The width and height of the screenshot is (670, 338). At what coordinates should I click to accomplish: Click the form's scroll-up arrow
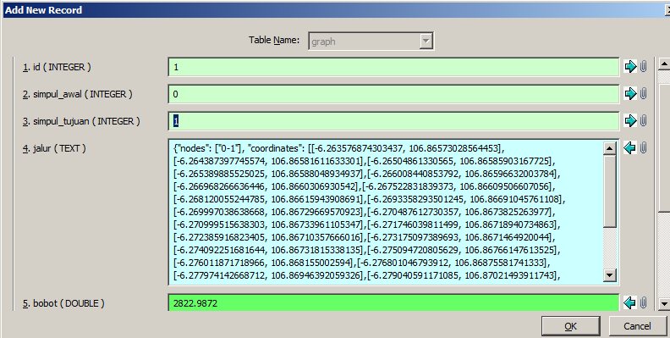click(663, 64)
